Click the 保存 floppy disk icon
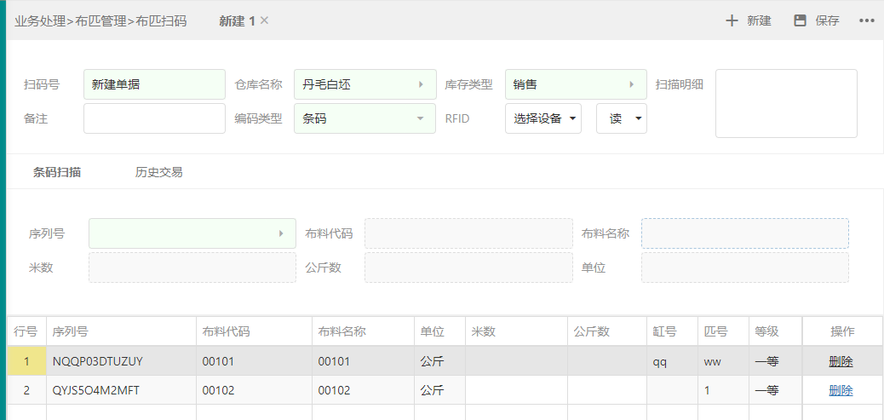Image resolution: width=884 pixels, height=420 pixels. [x=800, y=20]
